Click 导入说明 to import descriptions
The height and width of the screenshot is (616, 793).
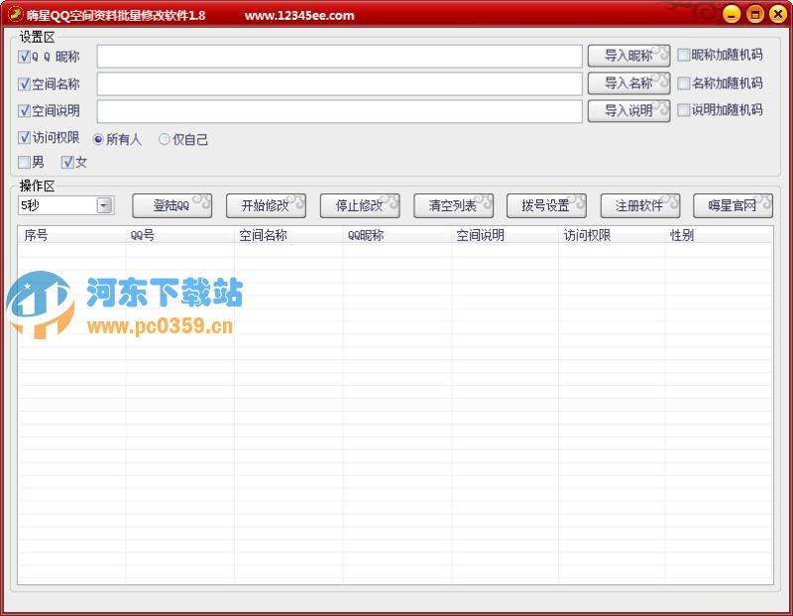pyautogui.click(x=628, y=110)
